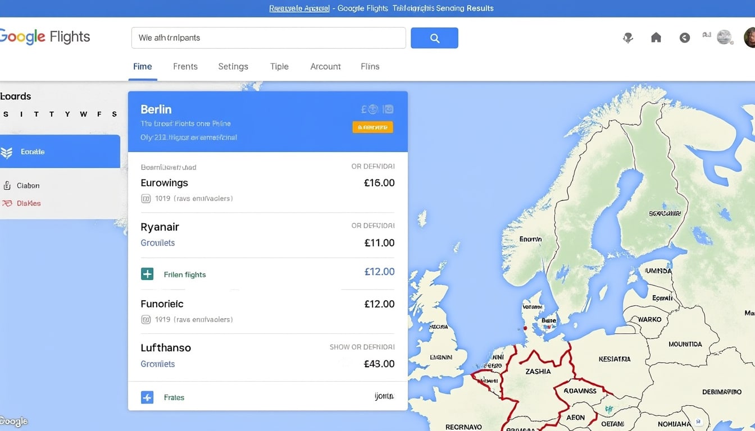Image resolution: width=755 pixels, height=431 pixels.
Task: Open the Groviiets link under Ryanair
Action: click(157, 243)
